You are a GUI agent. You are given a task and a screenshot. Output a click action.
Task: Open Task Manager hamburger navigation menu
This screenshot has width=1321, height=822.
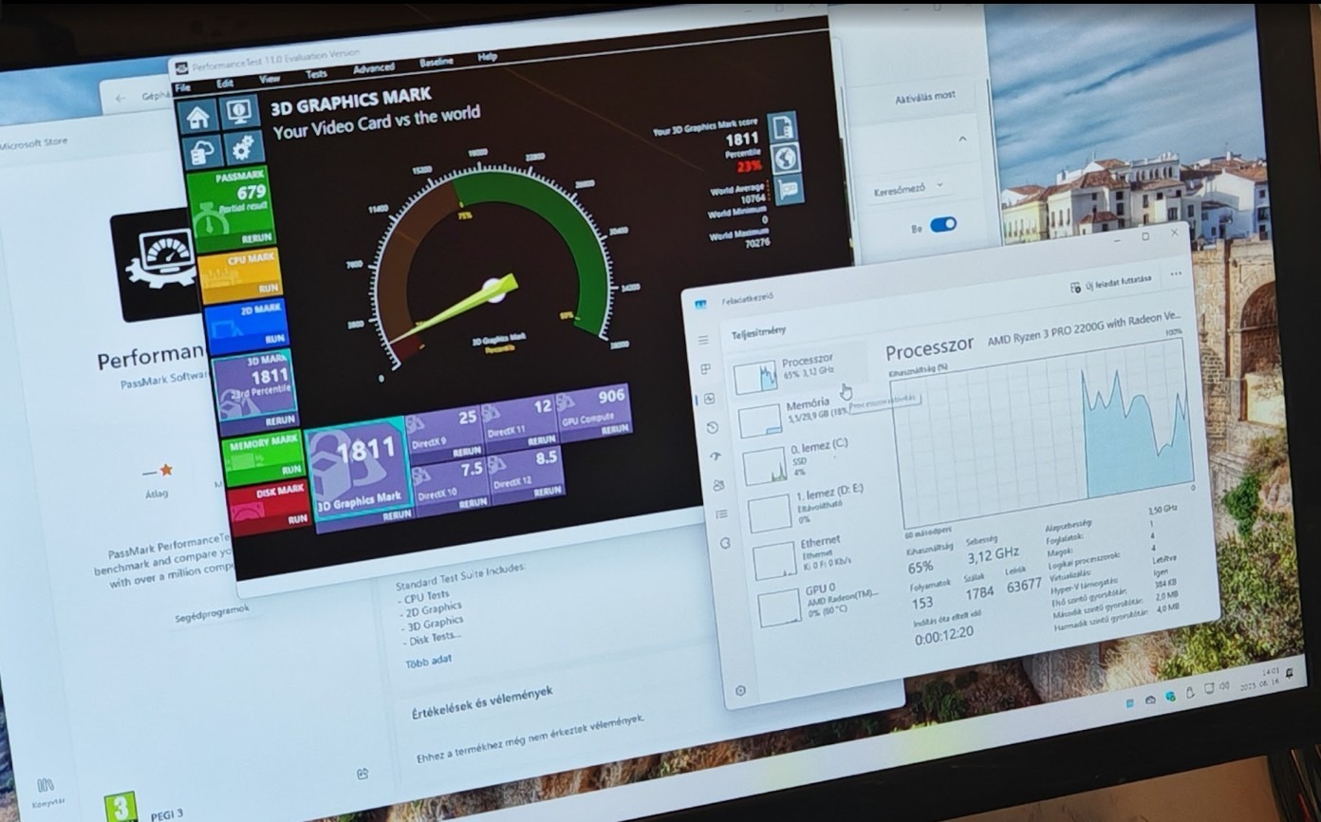click(x=703, y=340)
